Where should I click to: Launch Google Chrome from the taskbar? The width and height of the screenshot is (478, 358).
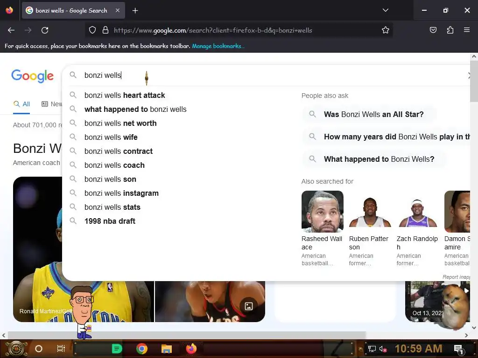[142, 349]
